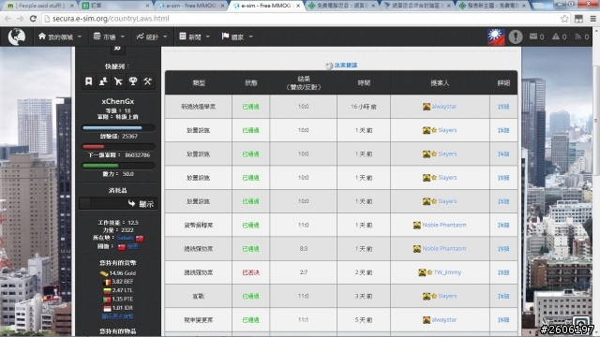Open proposer Noble Phantasm with 11:0 result
The height and width of the screenshot is (337, 600).
tap(444, 225)
